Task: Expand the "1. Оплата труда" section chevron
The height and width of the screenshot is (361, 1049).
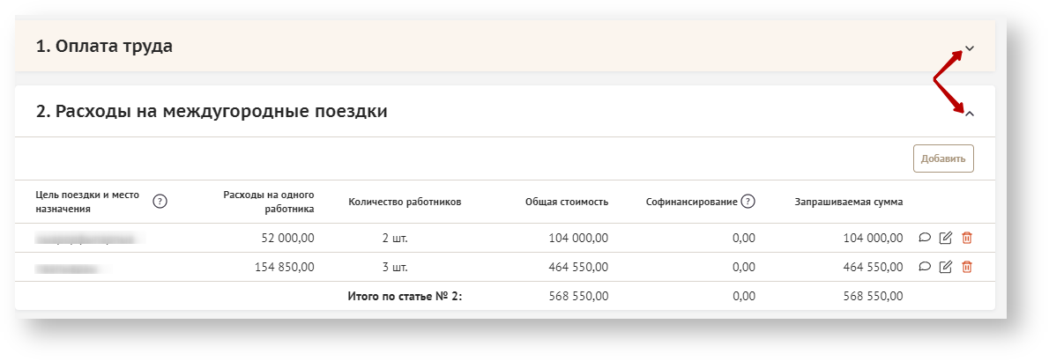Action: pos(970,48)
